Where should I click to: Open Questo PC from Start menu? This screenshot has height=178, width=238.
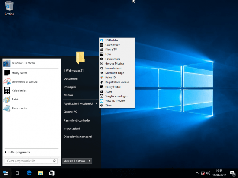pyautogui.click(x=71, y=112)
